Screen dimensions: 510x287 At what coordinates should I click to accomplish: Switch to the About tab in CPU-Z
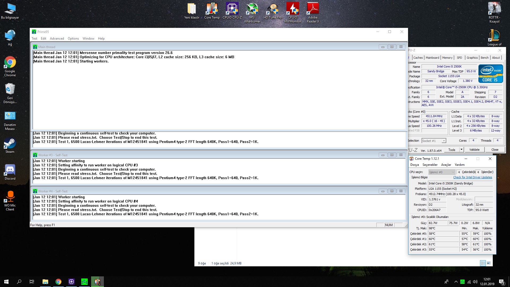(x=496, y=58)
